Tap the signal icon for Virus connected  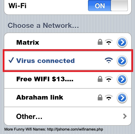109,60
